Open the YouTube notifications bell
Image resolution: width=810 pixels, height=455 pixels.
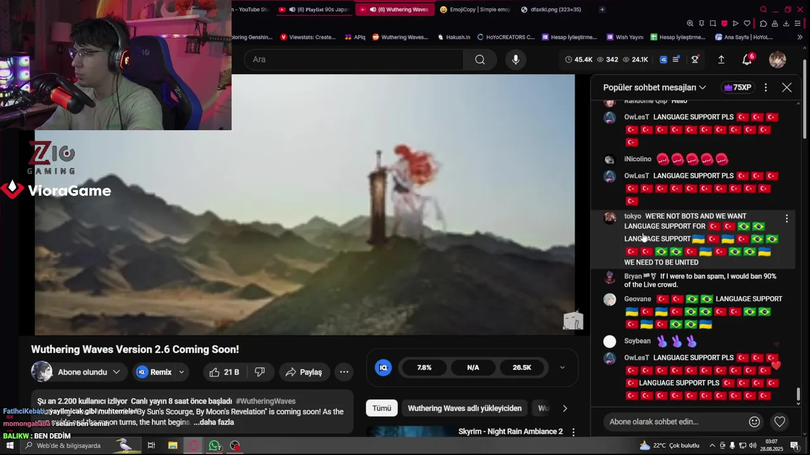(x=747, y=59)
